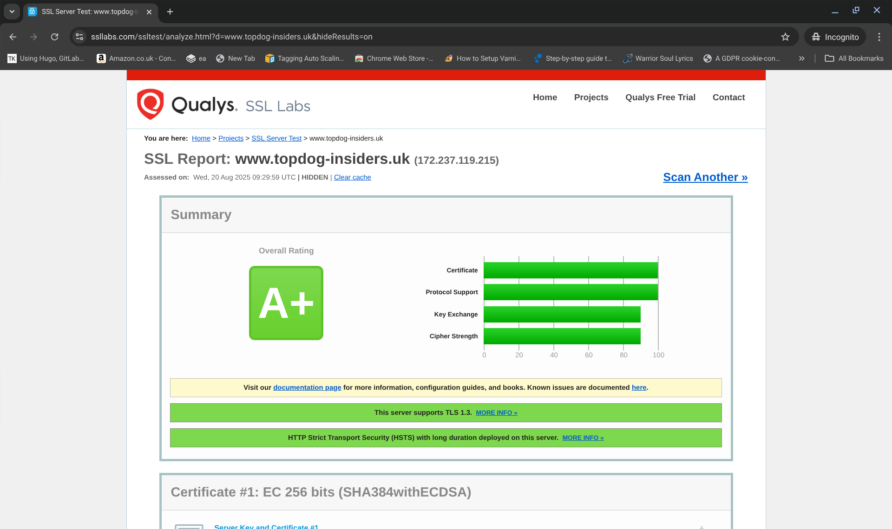Image resolution: width=892 pixels, height=529 pixels.
Task: Switch to the SSL Server Test browser tab
Action: [84, 12]
